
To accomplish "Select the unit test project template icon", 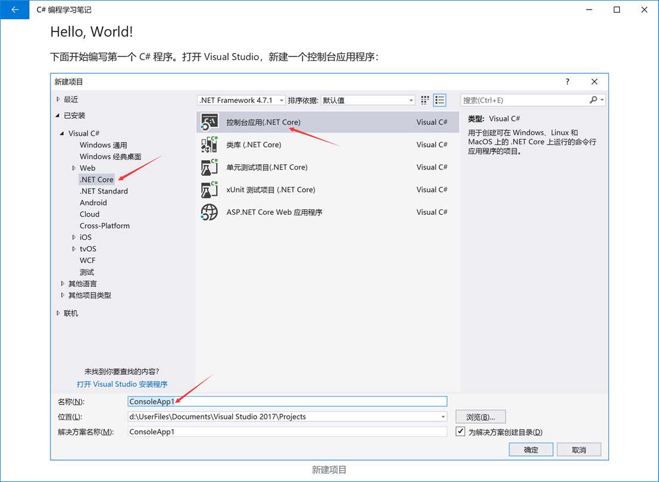I will (210, 167).
